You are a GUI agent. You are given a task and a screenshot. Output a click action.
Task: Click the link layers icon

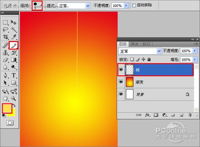point(139,115)
